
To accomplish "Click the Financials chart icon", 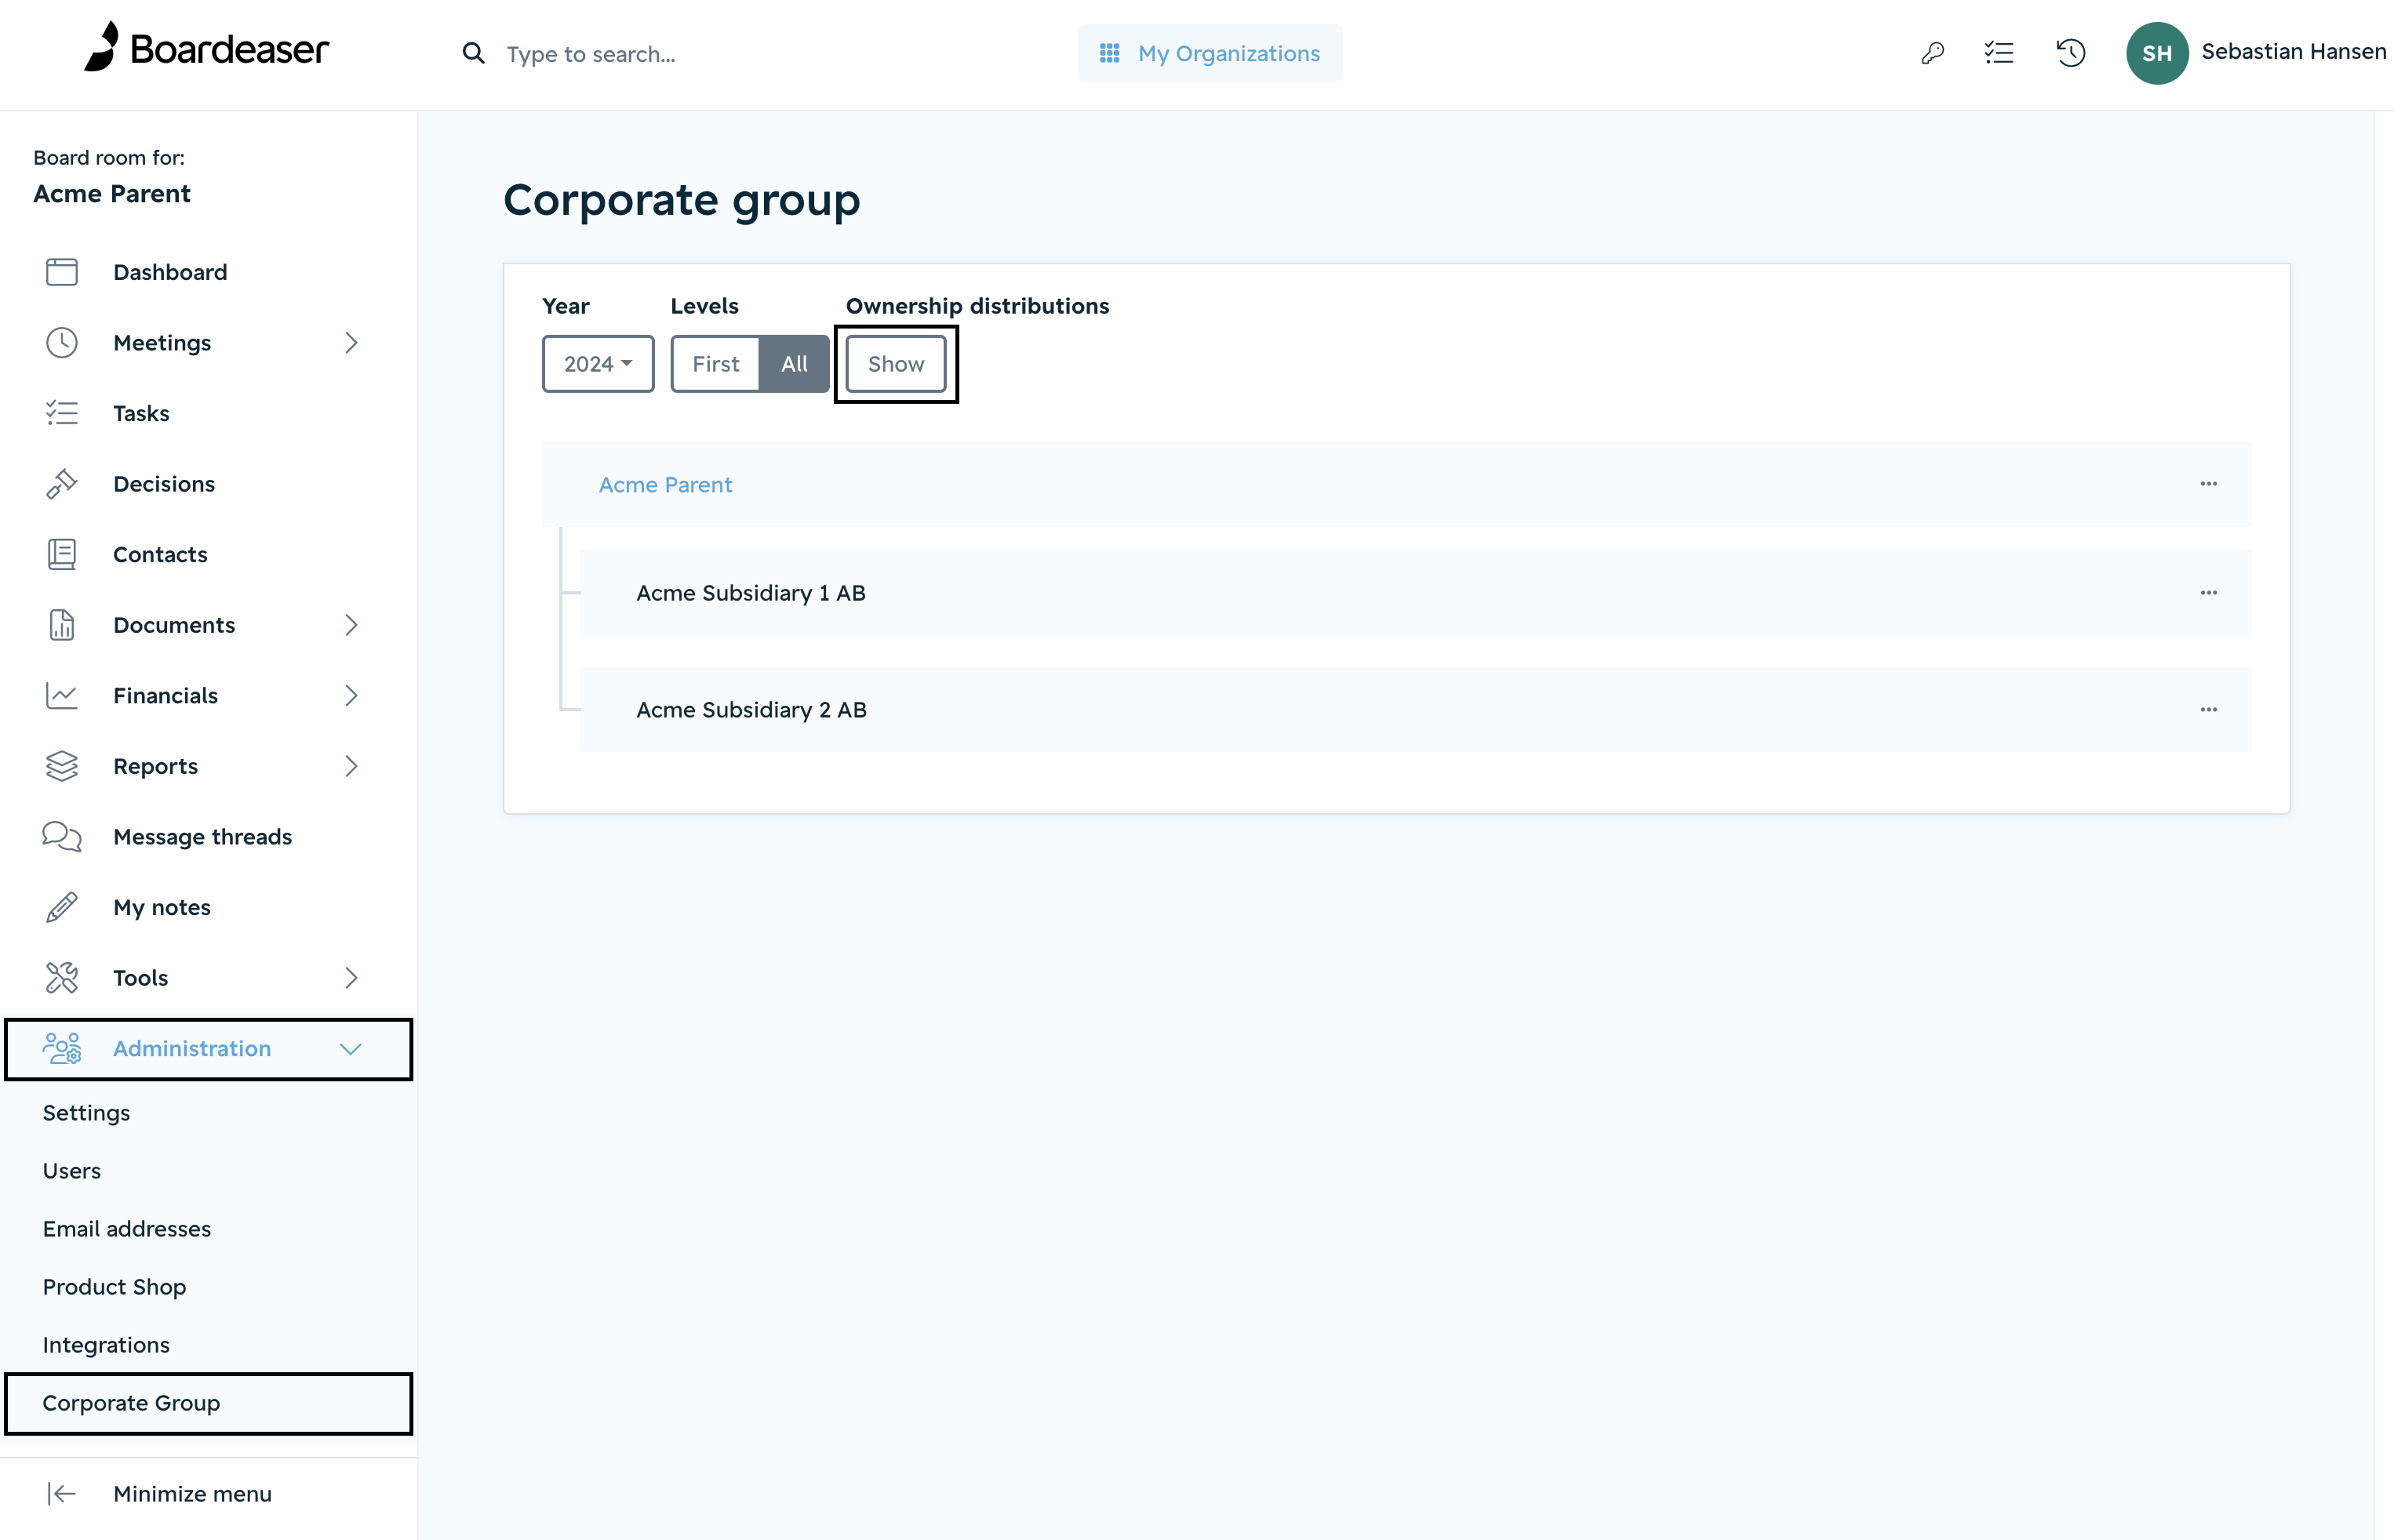I will tap(62, 695).
